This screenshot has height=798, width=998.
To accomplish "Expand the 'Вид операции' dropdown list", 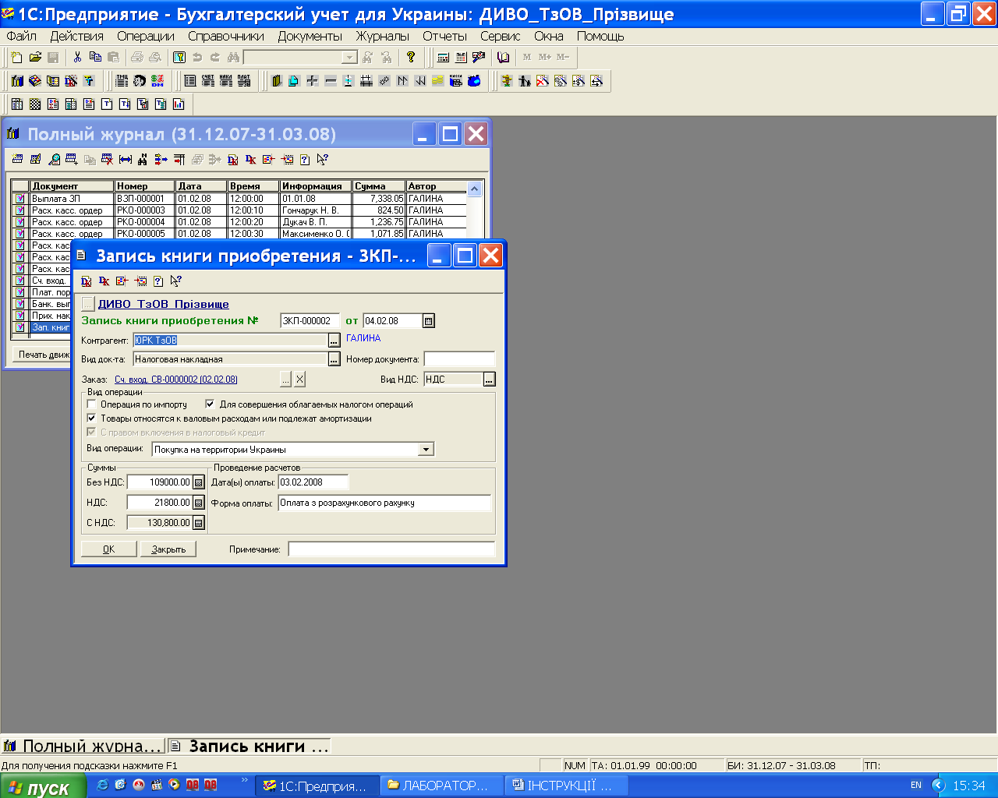I will coord(426,450).
